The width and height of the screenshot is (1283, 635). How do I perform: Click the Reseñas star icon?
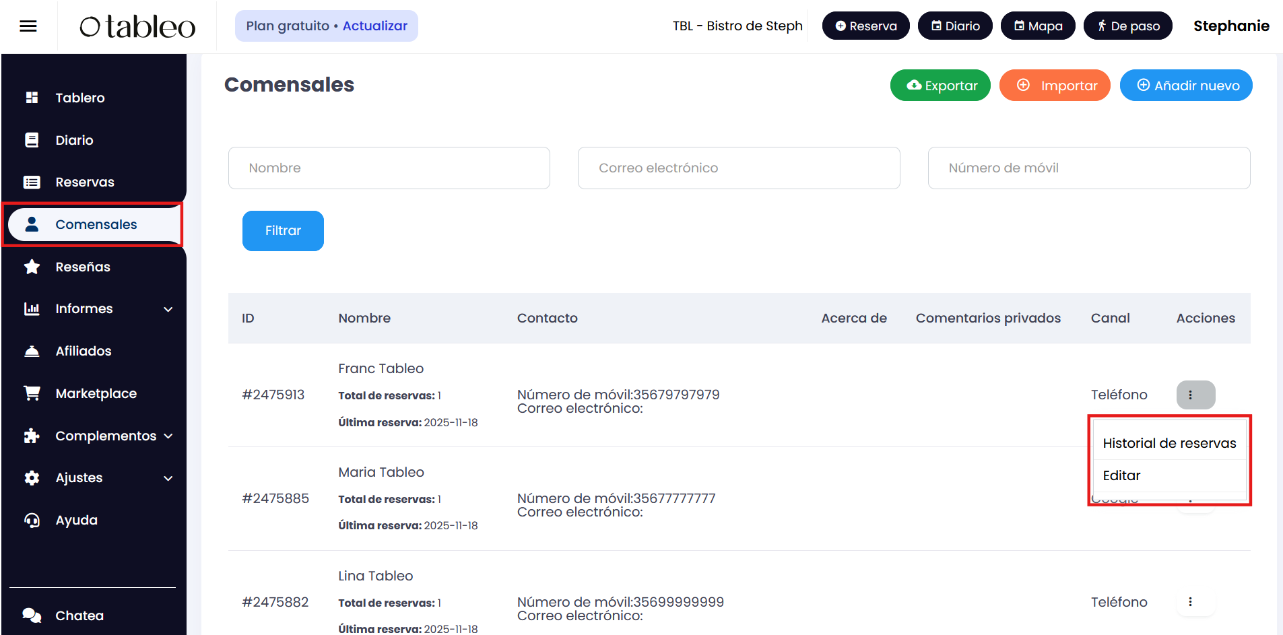32,267
